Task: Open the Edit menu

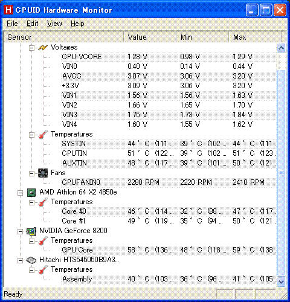Action: tap(32, 24)
